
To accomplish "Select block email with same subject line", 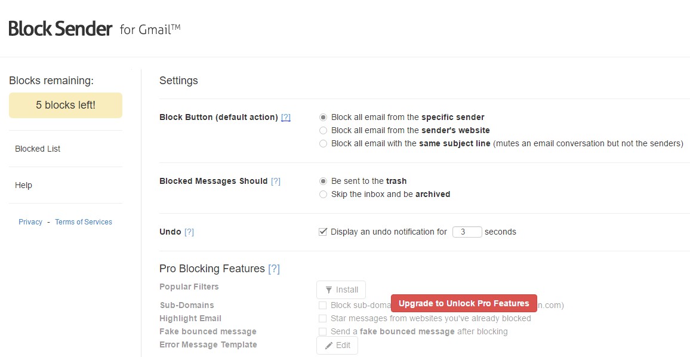I will point(324,144).
